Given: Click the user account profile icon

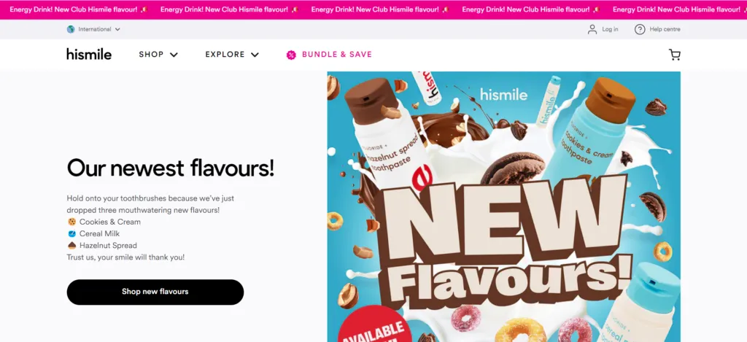Looking at the screenshot, I should (592, 29).
